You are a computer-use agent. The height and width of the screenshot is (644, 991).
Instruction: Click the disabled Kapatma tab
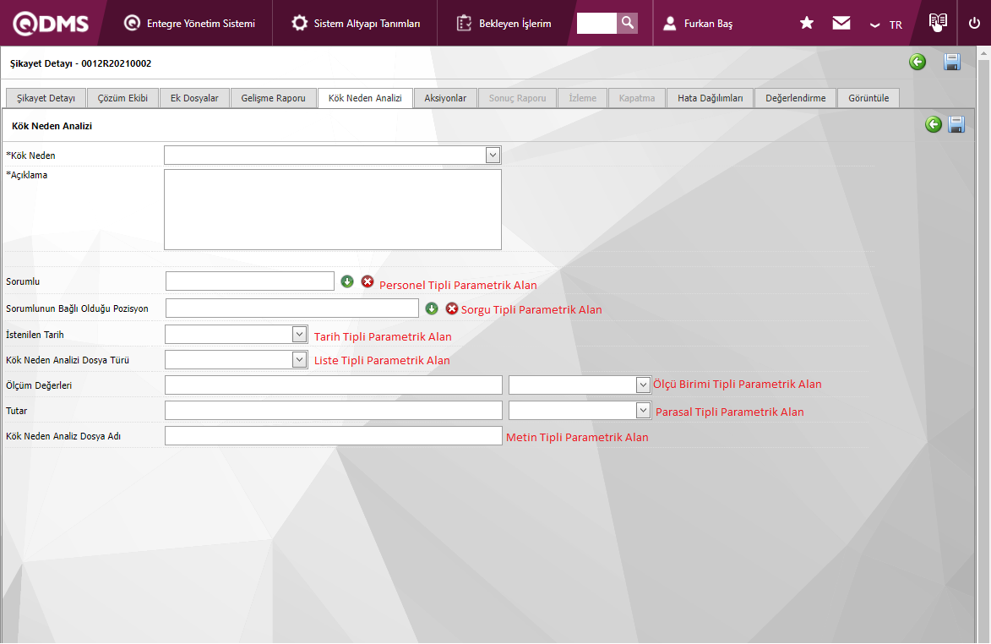pyautogui.click(x=636, y=98)
